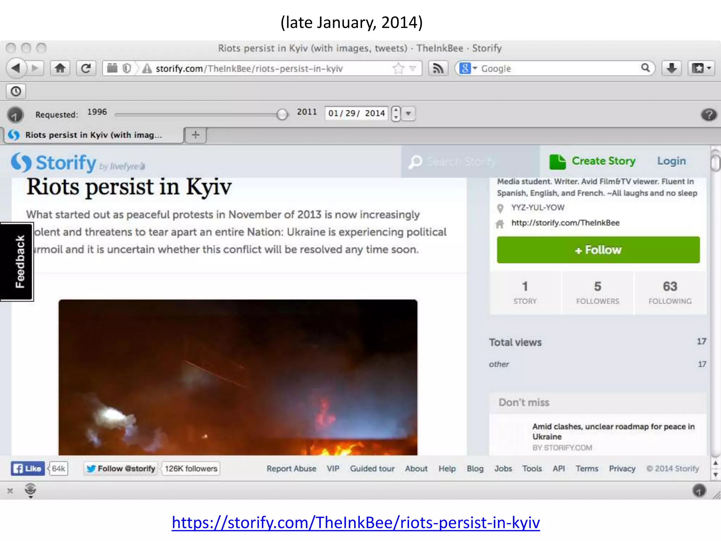The height and width of the screenshot is (541, 721).
Task: Click the Terms footer link
Action: click(x=587, y=469)
